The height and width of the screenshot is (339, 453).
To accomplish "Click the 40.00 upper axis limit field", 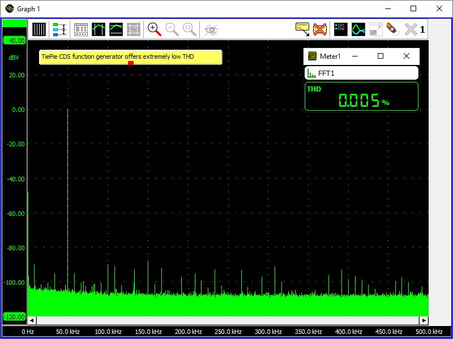I will tap(15, 41).
